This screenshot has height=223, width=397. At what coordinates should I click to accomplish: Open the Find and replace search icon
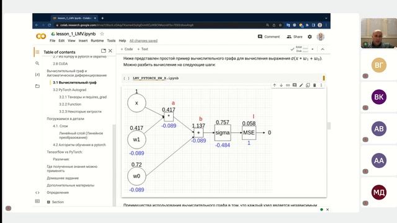pos(37,63)
